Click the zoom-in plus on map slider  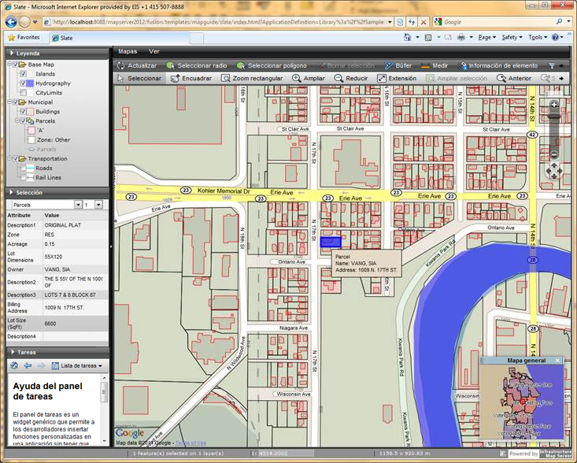pyautogui.click(x=554, y=105)
